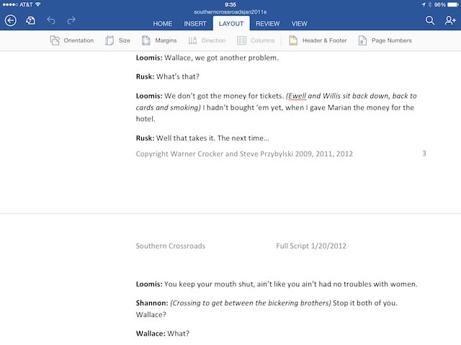Click 'Stop it both of you.'
The width and height of the screenshot is (461, 345).
(x=365, y=303)
